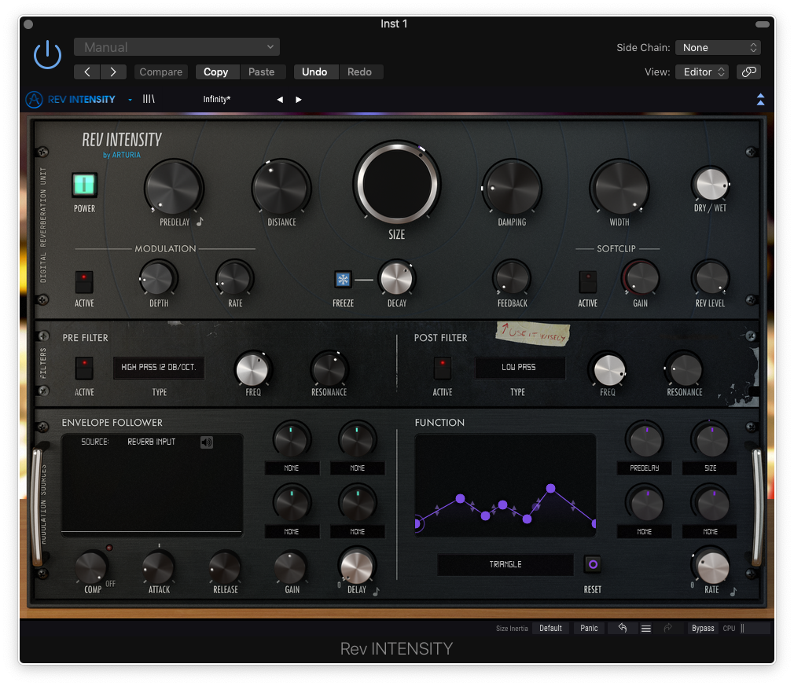Click the function Reset circle button

[593, 564]
